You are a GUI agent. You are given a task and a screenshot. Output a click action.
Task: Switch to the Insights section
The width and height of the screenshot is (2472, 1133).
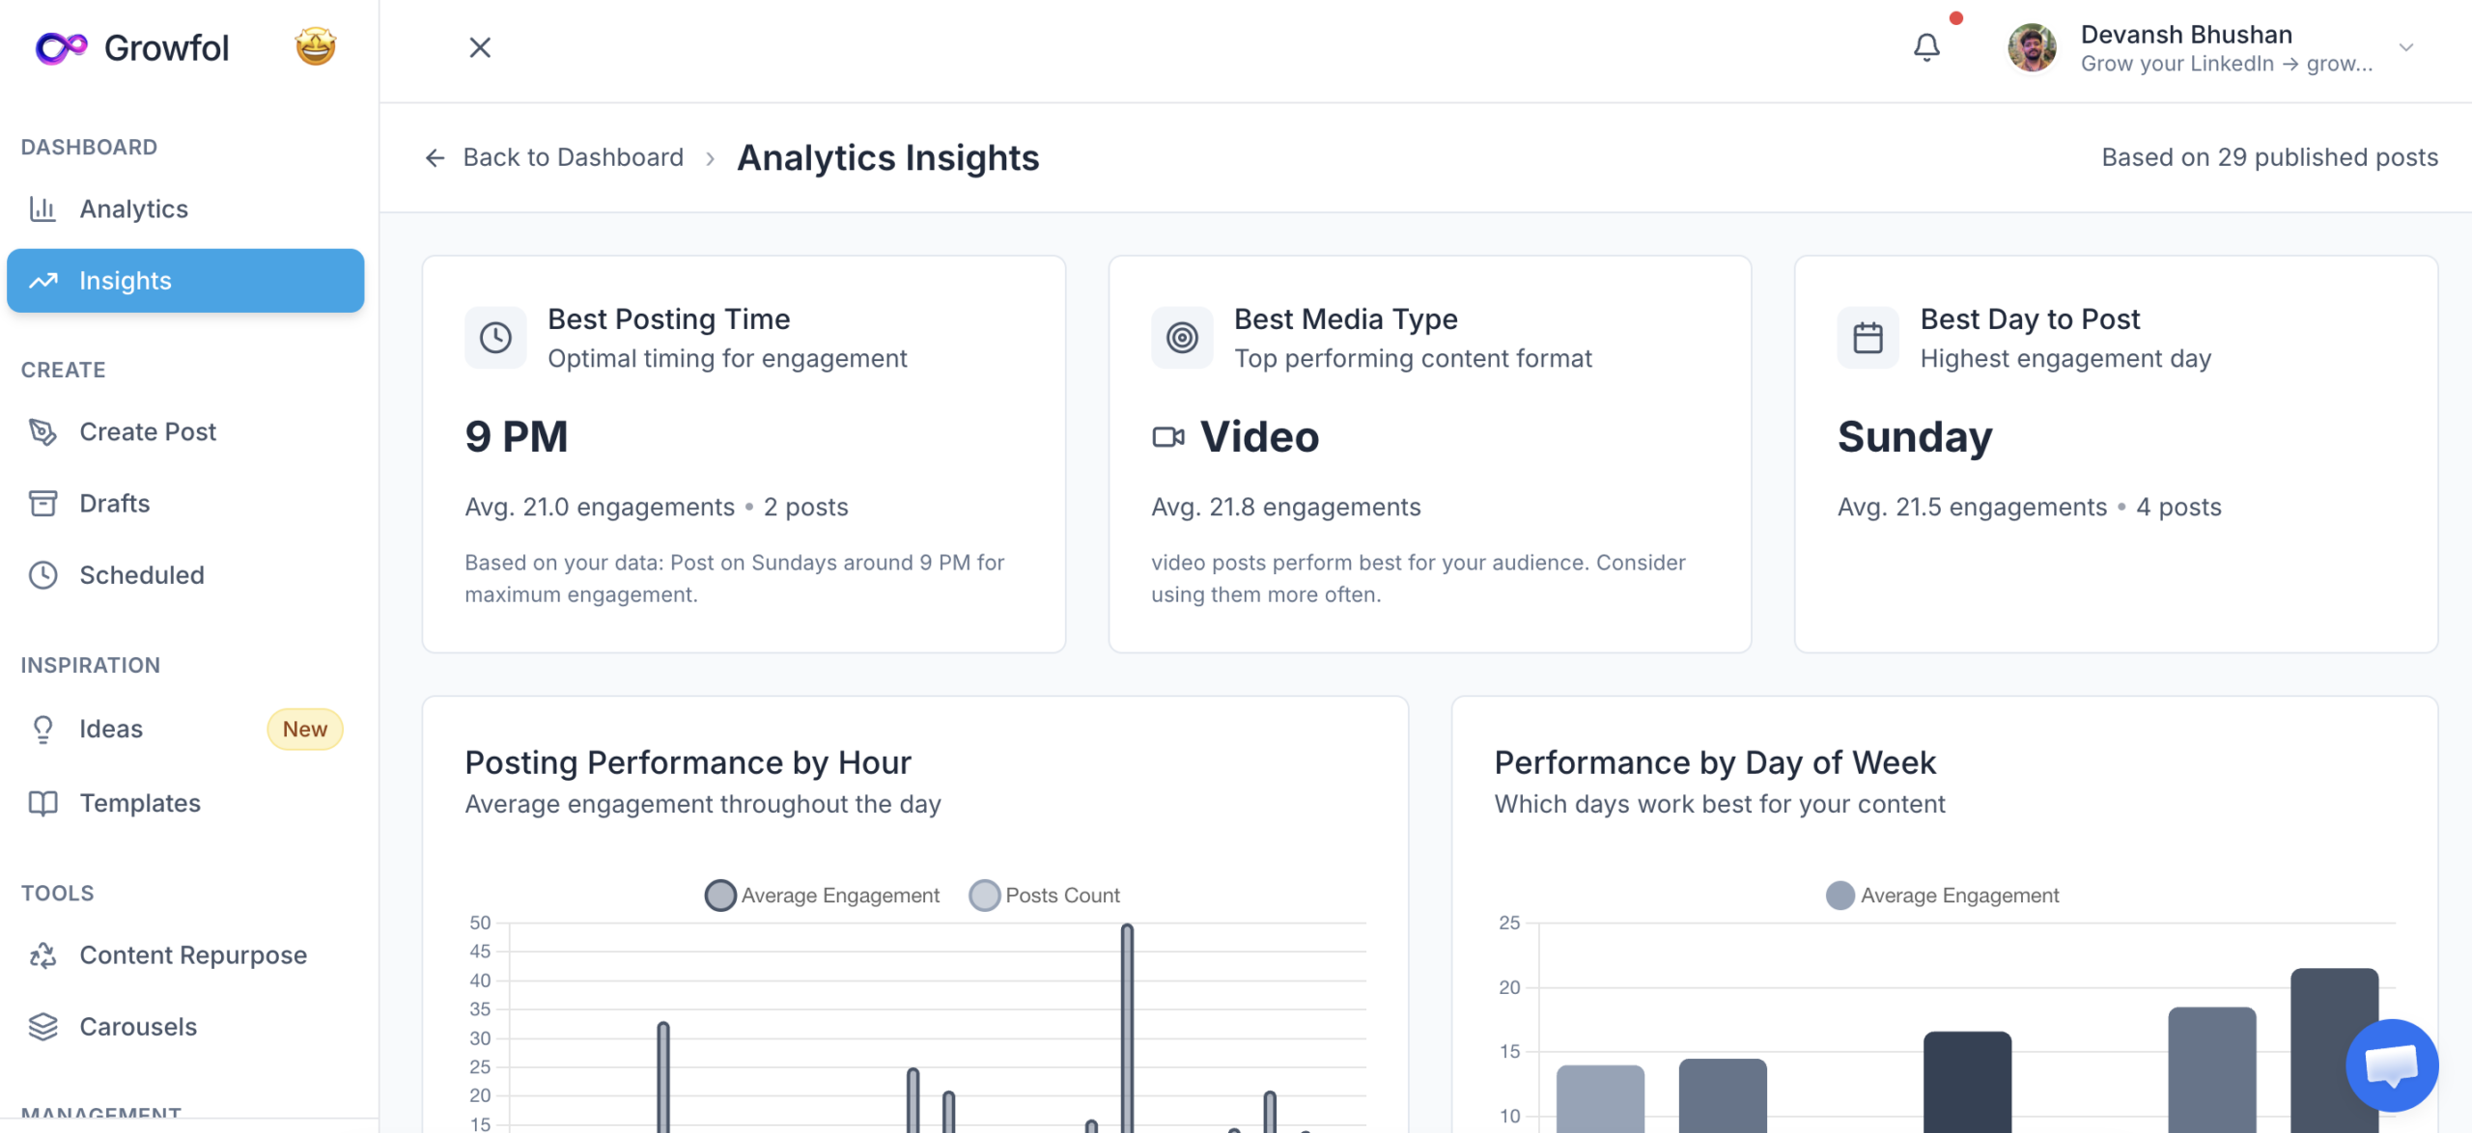pos(126,280)
